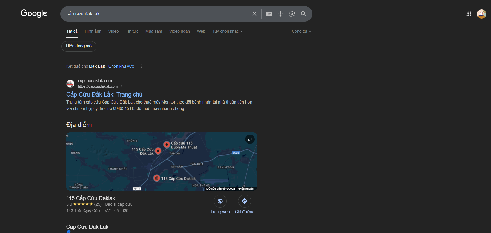
Task: Click the capcuudaklak.com site favicon
Action: (x=70, y=84)
